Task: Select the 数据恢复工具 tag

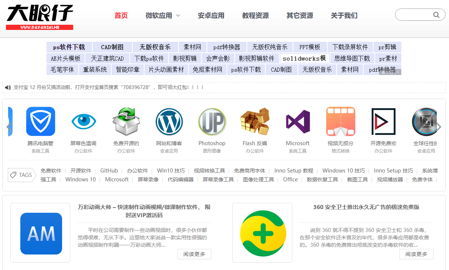Action: (322, 180)
